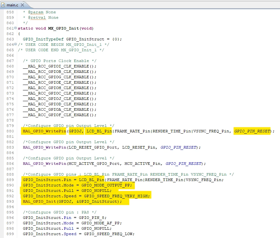The width and height of the screenshot is (280, 238).
Task: Click RENDER_TIME_Pin on line 880
Action: click(172, 131)
